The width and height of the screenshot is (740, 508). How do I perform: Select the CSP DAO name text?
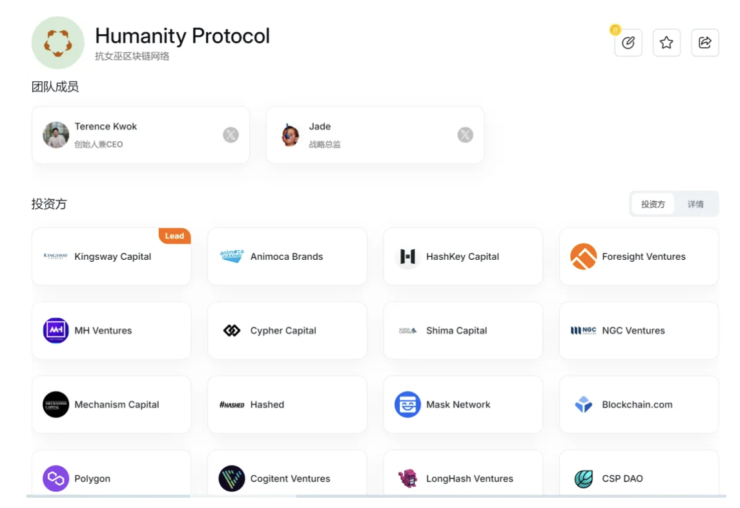tap(622, 479)
